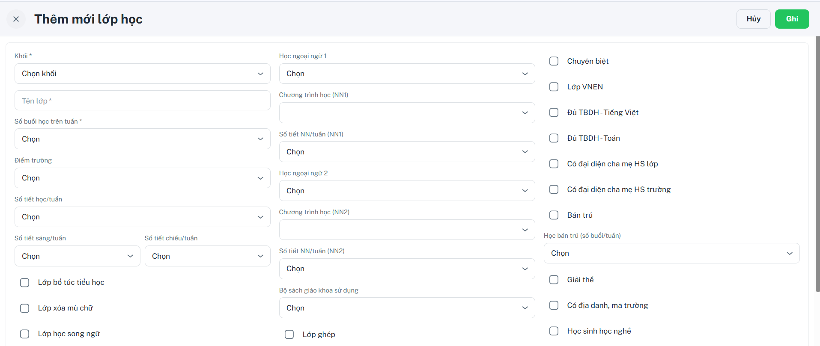Image resolution: width=820 pixels, height=346 pixels.
Task: Focus the Tên lớp input field
Action: tap(142, 101)
